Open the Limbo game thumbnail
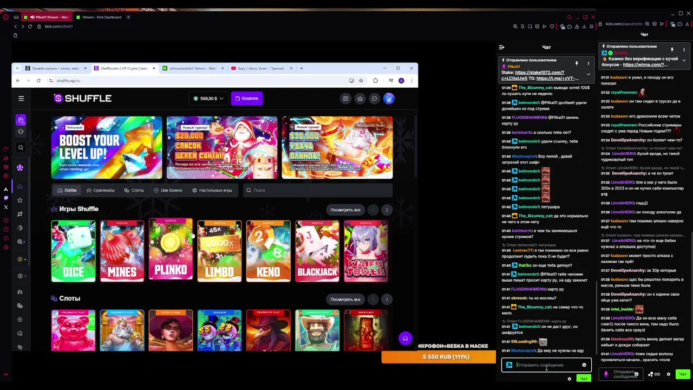This screenshot has width=693, height=390. click(219, 251)
